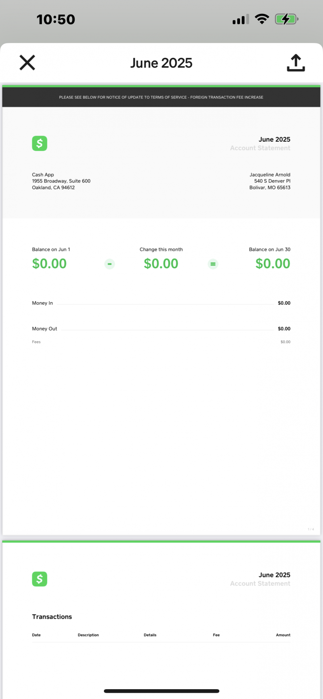Tap the Cash App logo on page two
This screenshot has width=323, height=699.
(40, 579)
